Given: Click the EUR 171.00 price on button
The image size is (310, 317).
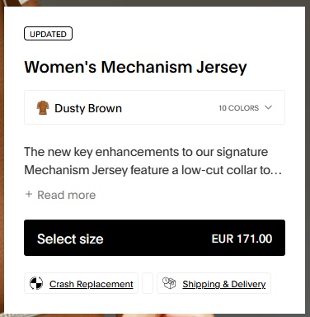Looking at the screenshot, I should click(242, 239).
